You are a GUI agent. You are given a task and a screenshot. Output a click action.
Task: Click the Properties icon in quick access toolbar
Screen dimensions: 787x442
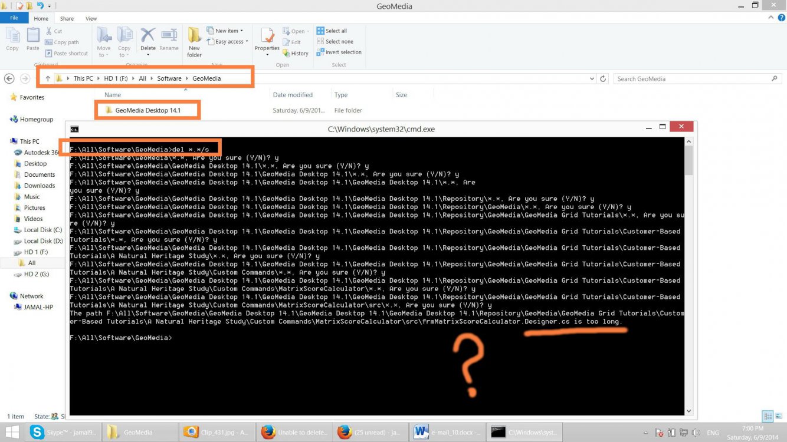click(19, 5)
